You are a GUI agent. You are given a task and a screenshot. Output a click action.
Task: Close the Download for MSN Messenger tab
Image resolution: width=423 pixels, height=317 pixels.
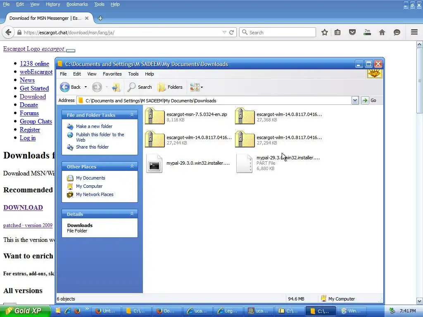(x=87, y=18)
